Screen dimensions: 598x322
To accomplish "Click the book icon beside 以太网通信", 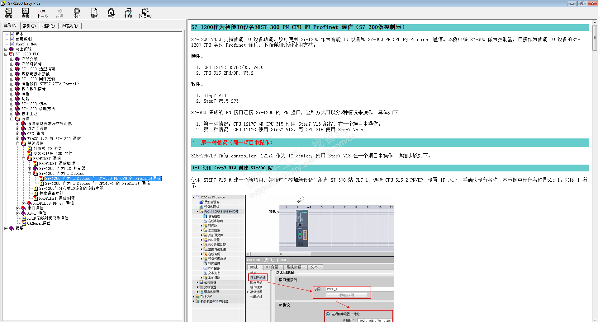I will (x=24, y=128).
